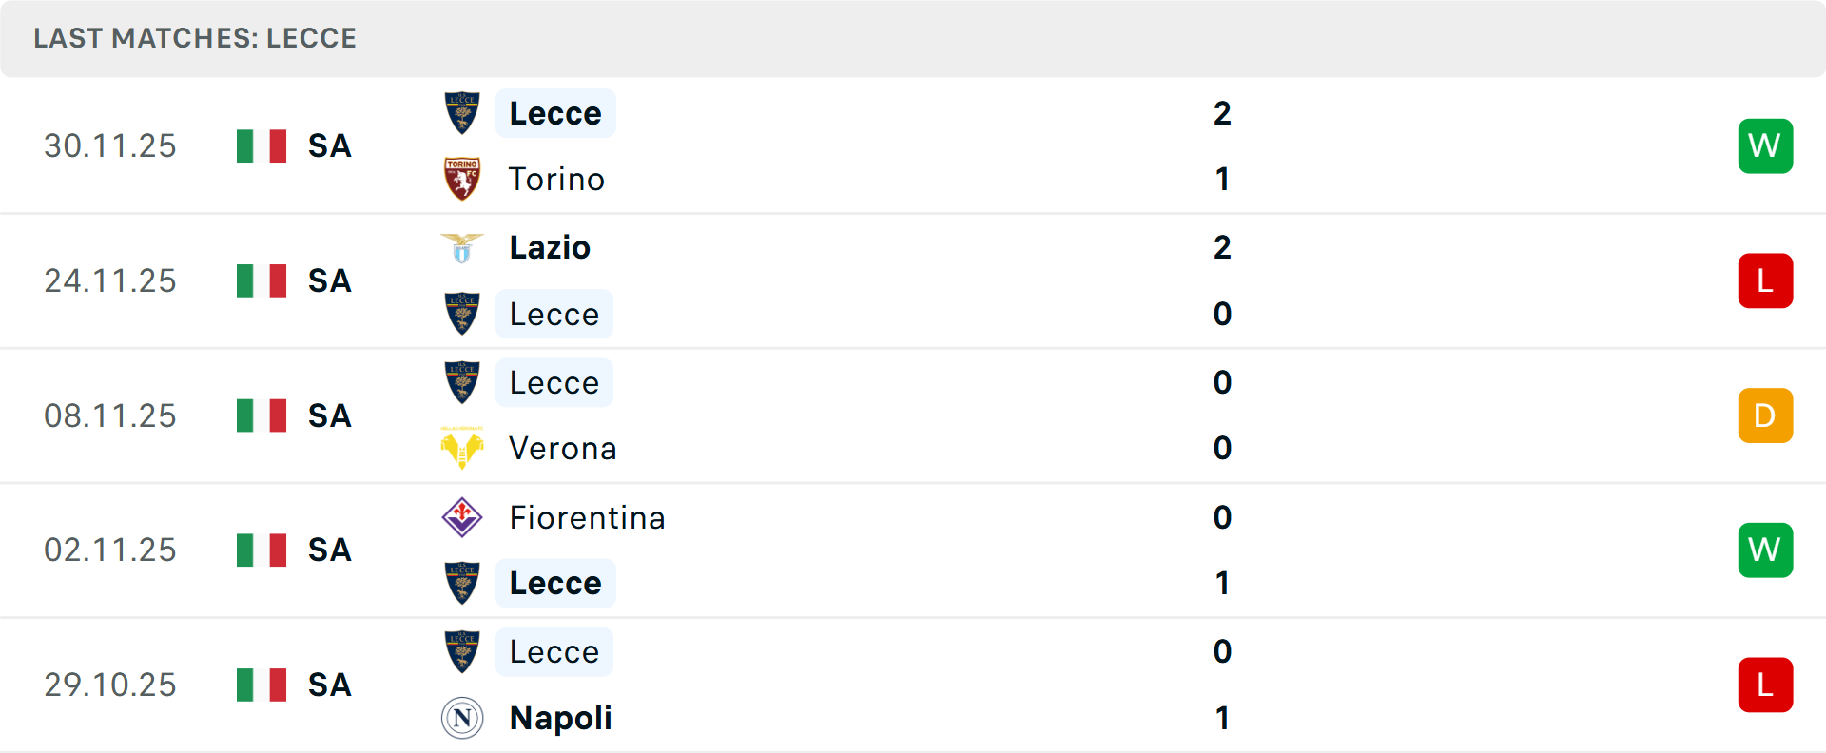Image resolution: width=1826 pixels, height=753 pixels.
Task: Click the SA league label on top row
Action: coord(329,145)
